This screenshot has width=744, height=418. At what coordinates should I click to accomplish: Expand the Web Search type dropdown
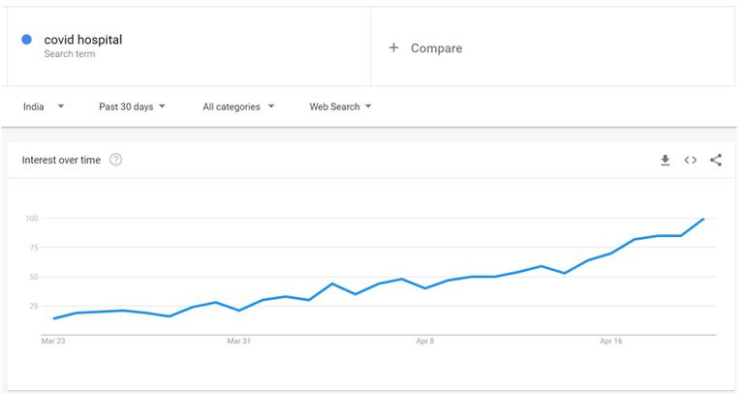point(340,106)
